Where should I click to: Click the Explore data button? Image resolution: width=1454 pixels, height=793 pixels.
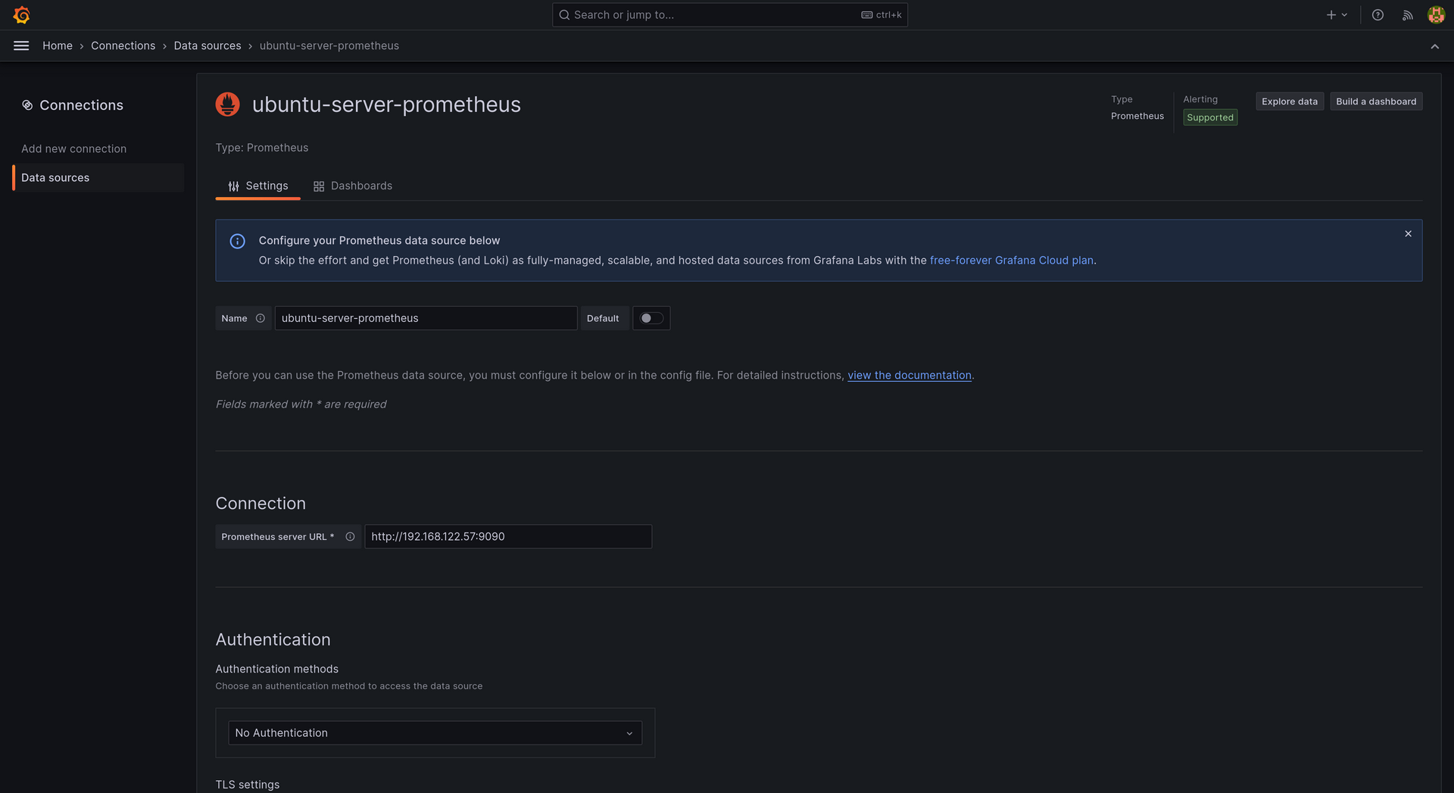1290,101
